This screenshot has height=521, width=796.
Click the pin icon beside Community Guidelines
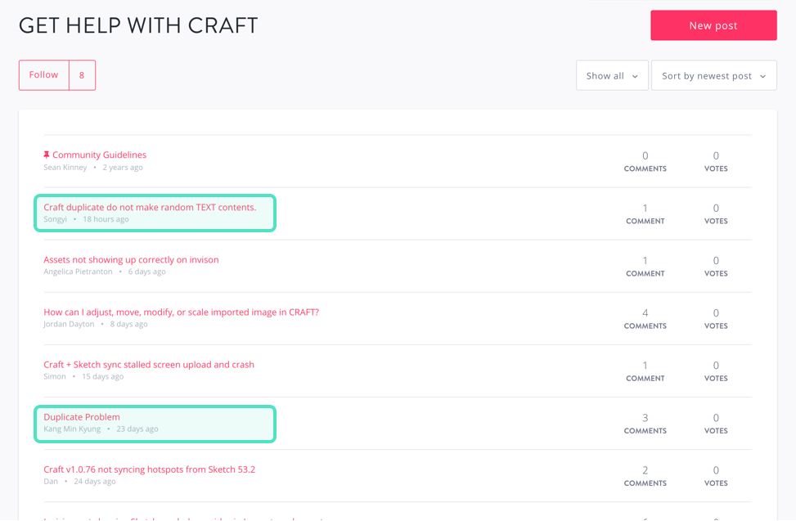pos(46,155)
